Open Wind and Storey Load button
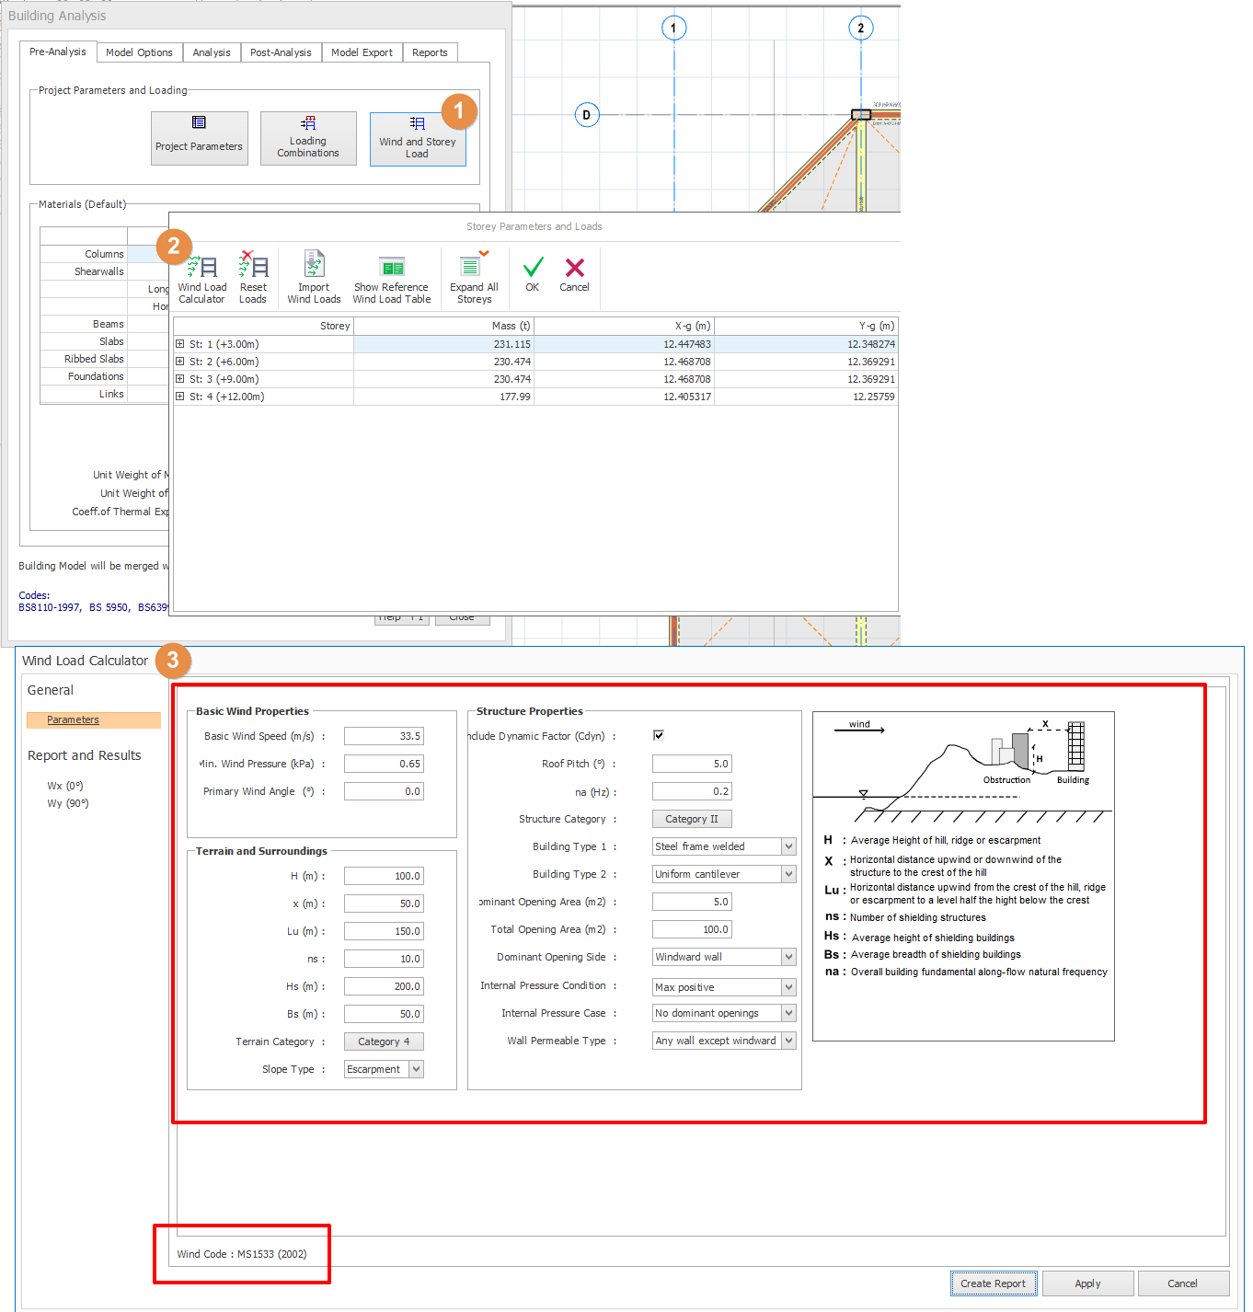Image resolution: width=1253 pixels, height=1312 pixels. tap(418, 139)
